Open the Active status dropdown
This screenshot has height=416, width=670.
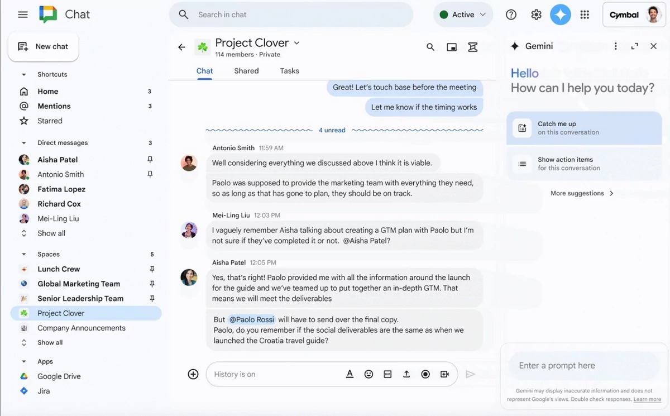(463, 15)
